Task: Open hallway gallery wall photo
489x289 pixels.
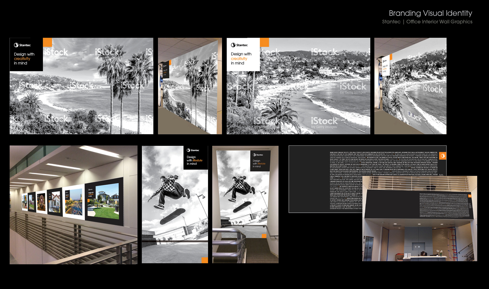Action: click(73, 205)
